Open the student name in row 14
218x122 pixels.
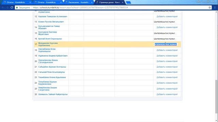[49, 27]
